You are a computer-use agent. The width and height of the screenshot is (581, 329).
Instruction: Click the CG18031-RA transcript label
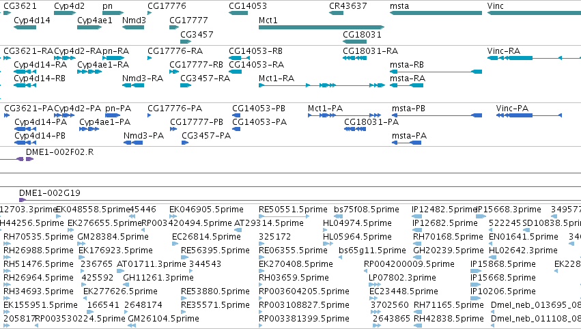pyautogui.click(x=371, y=51)
